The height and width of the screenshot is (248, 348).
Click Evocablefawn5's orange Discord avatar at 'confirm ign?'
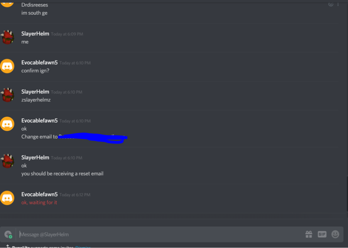(x=7, y=66)
